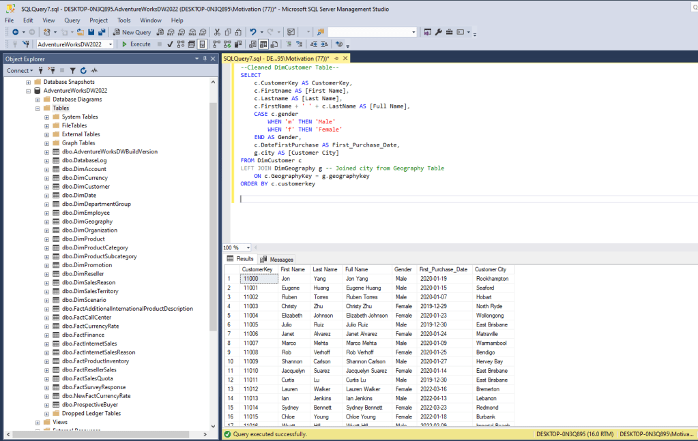Collapse the Tables folder node

38,108
